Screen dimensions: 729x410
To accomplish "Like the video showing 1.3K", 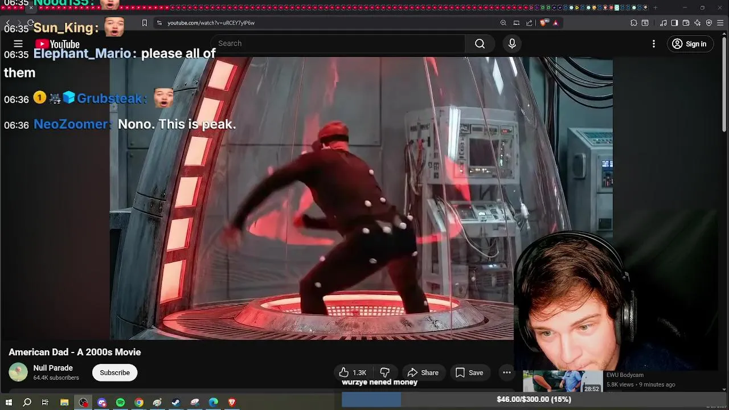I will 353,373.
